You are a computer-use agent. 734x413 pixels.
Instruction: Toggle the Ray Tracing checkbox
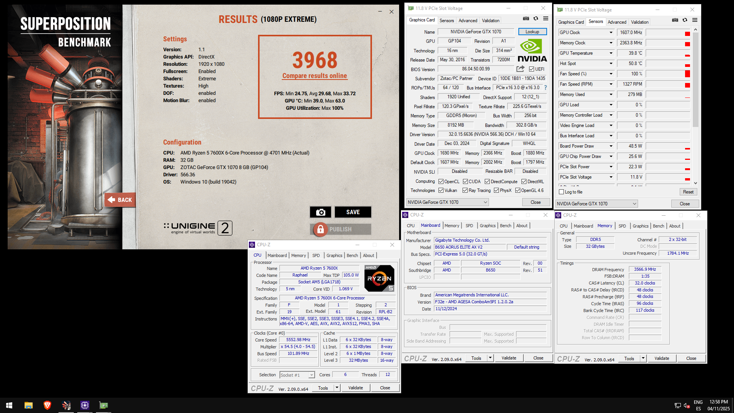coord(465,190)
